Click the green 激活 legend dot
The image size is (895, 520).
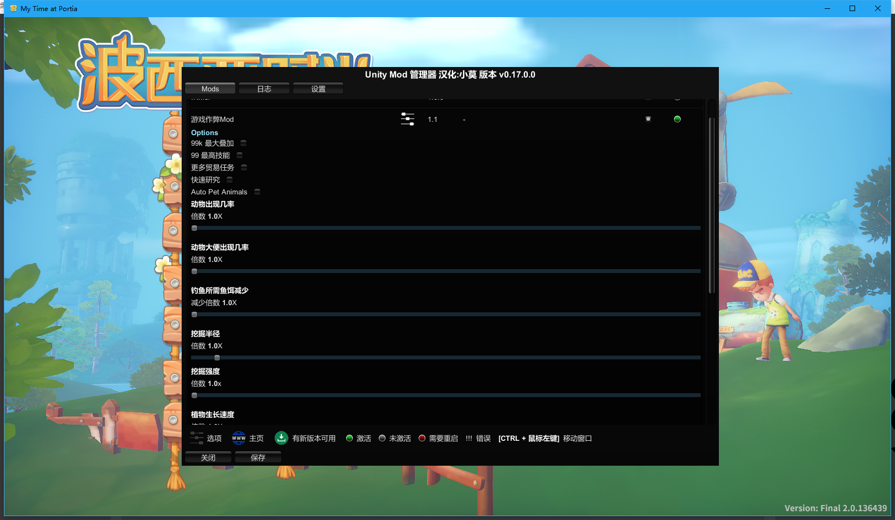click(349, 438)
